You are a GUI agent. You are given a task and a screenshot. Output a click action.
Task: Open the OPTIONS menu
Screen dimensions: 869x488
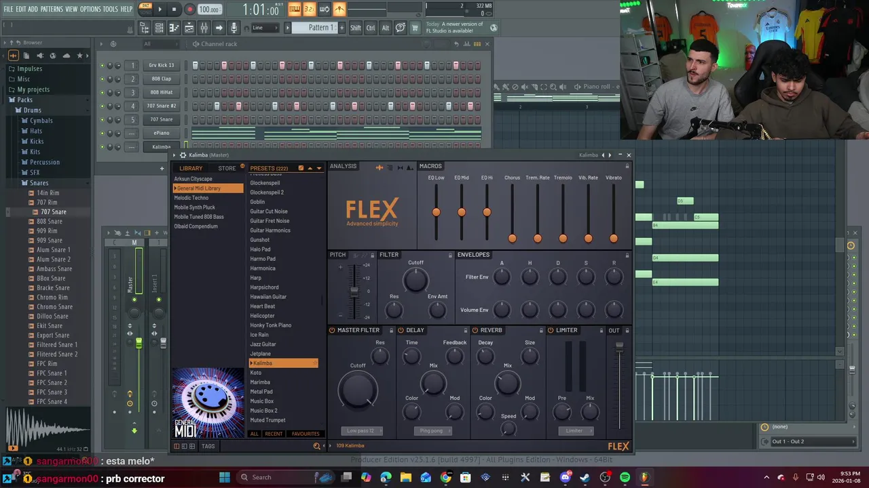(90, 9)
